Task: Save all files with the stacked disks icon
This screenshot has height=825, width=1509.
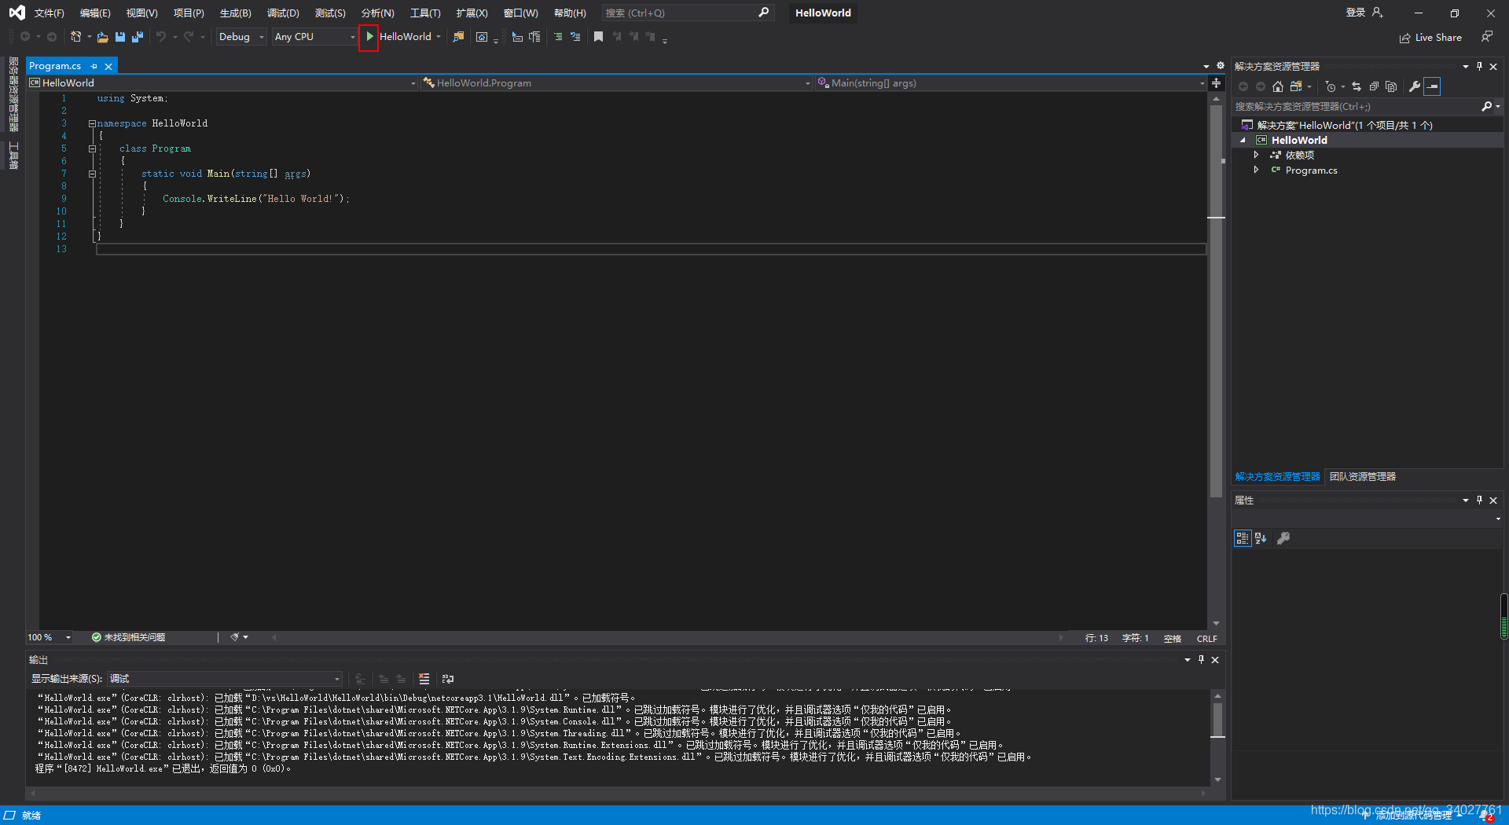Action: click(138, 37)
